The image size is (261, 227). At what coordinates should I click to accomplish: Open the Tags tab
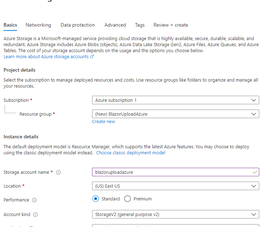pos(140,25)
